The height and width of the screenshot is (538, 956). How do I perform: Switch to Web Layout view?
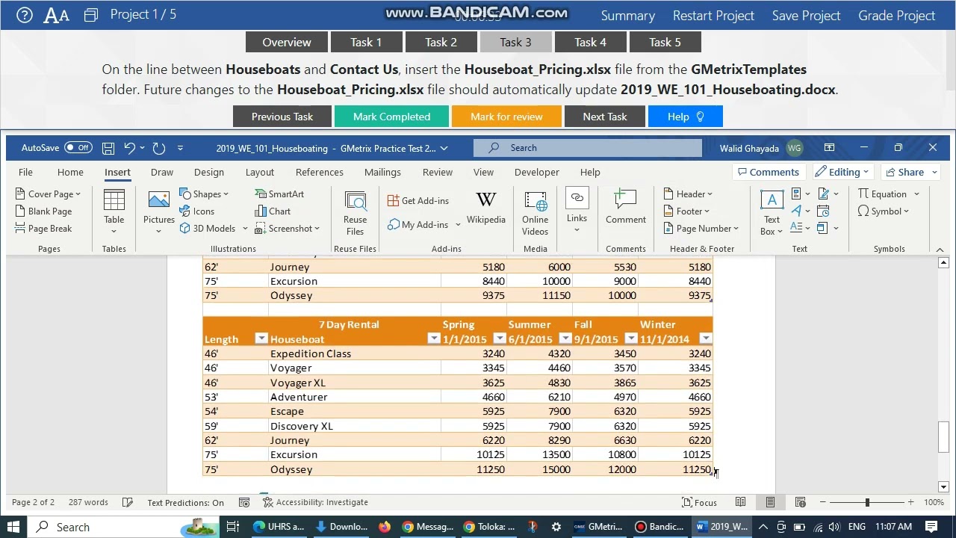800,502
